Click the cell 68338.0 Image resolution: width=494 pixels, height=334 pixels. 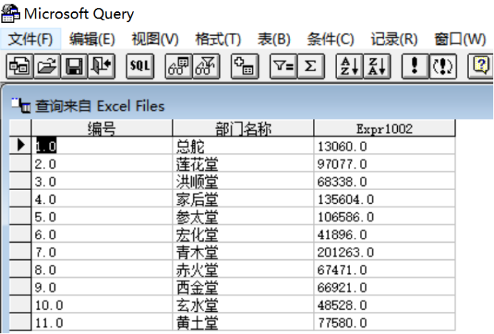[384, 181]
